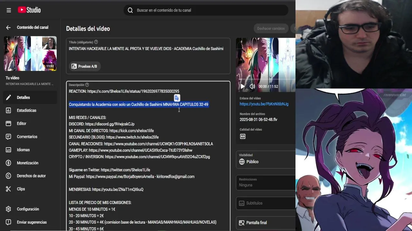The image size is (412, 231).
Task: Click the YouTube Studio logo
Action: (29, 10)
